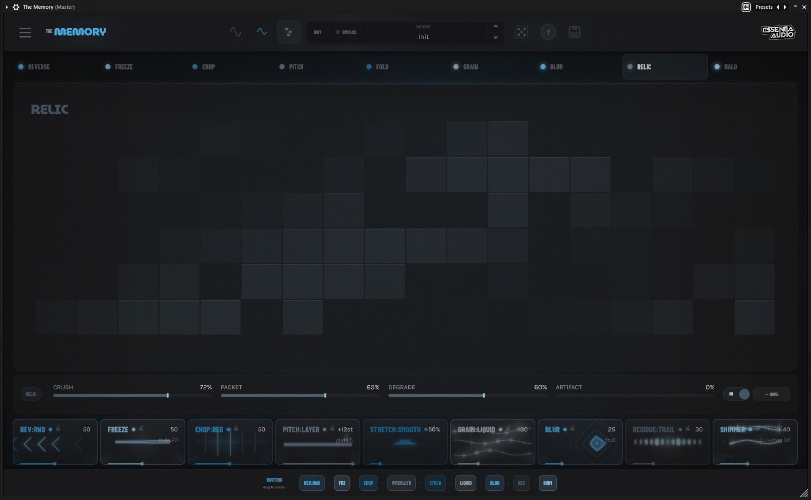Open the hamburger menu
The width and height of the screenshot is (811, 500).
click(x=25, y=32)
